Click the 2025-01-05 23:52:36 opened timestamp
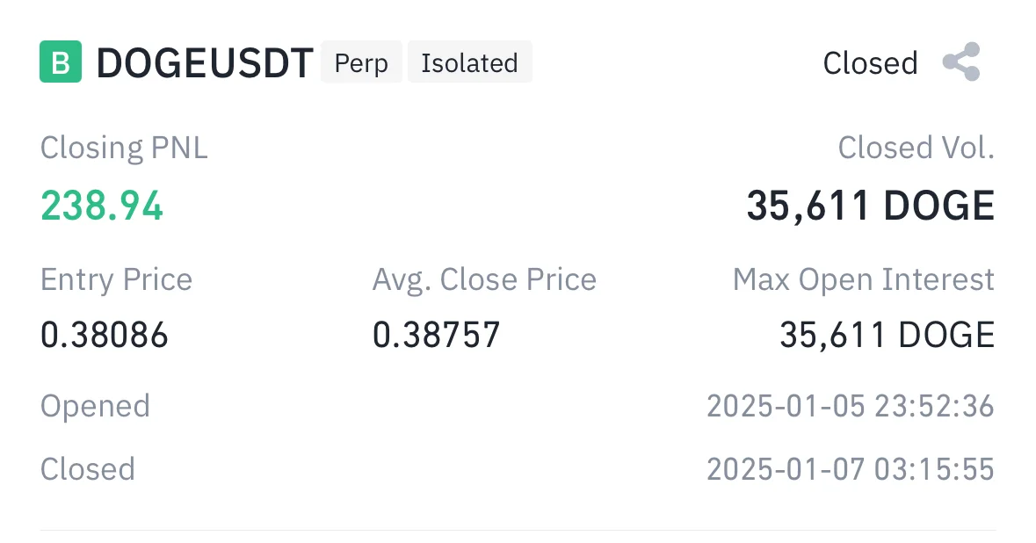Image resolution: width=1036 pixels, height=543 pixels. tap(850, 406)
